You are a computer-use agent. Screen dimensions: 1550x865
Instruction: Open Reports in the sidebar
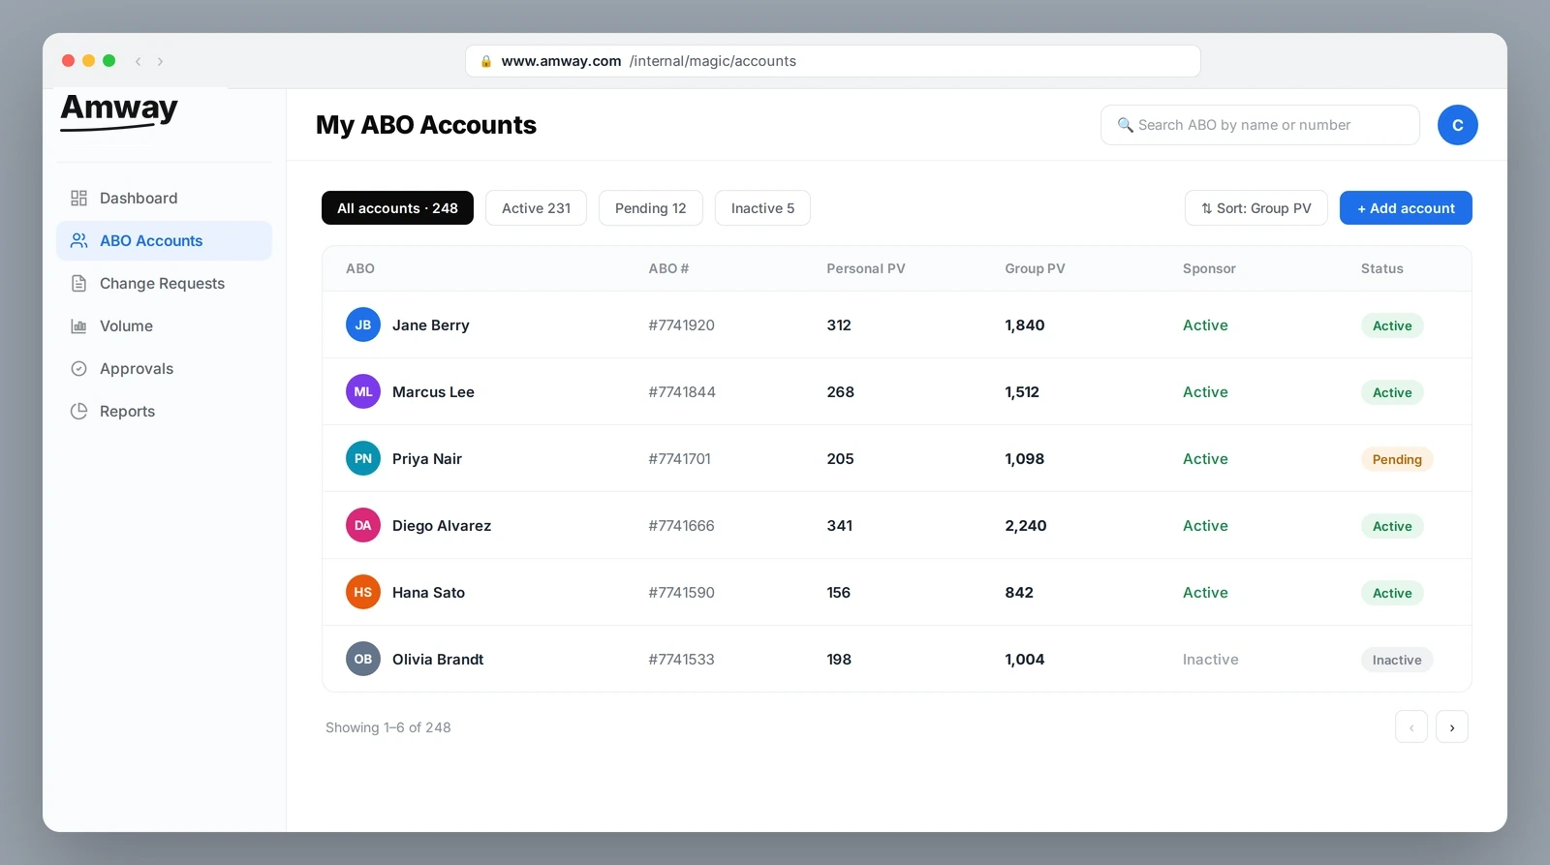[164, 412]
